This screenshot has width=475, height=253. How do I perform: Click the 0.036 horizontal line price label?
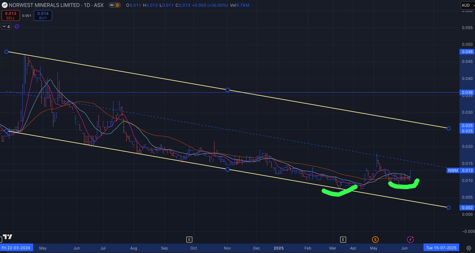(467, 93)
